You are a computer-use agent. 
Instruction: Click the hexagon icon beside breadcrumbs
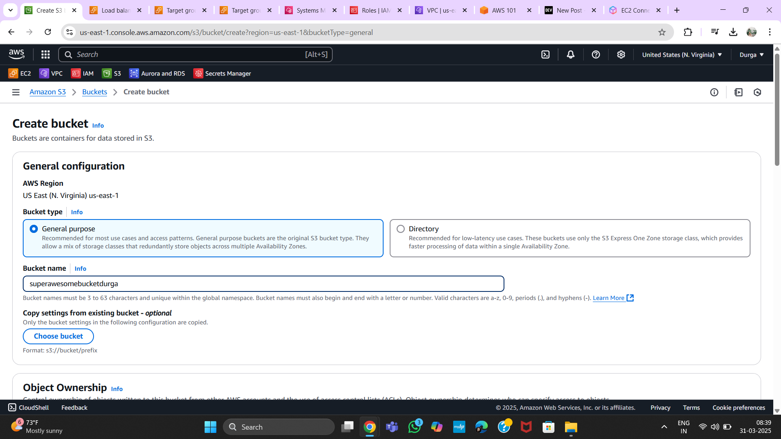757,92
